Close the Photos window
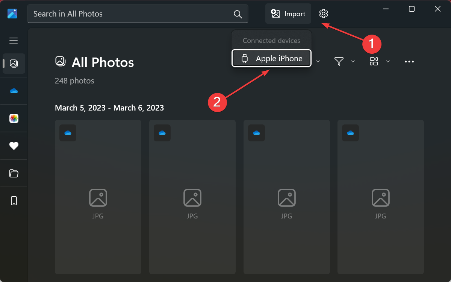The height and width of the screenshot is (282, 451). [x=437, y=9]
